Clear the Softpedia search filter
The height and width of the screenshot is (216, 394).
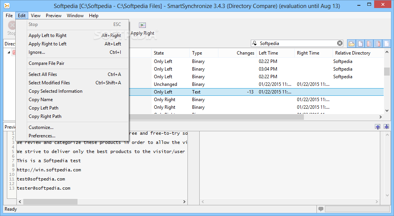[x=340, y=43]
